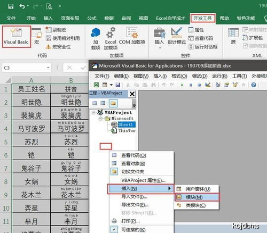Open customize quick access toolbar dropdown
The image size is (267, 233).
coord(60,6)
